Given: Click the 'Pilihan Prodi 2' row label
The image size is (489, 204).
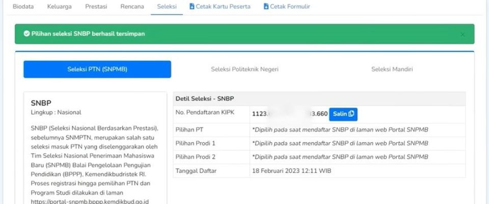Looking at the screenshot, I should (x=196, y=157).
